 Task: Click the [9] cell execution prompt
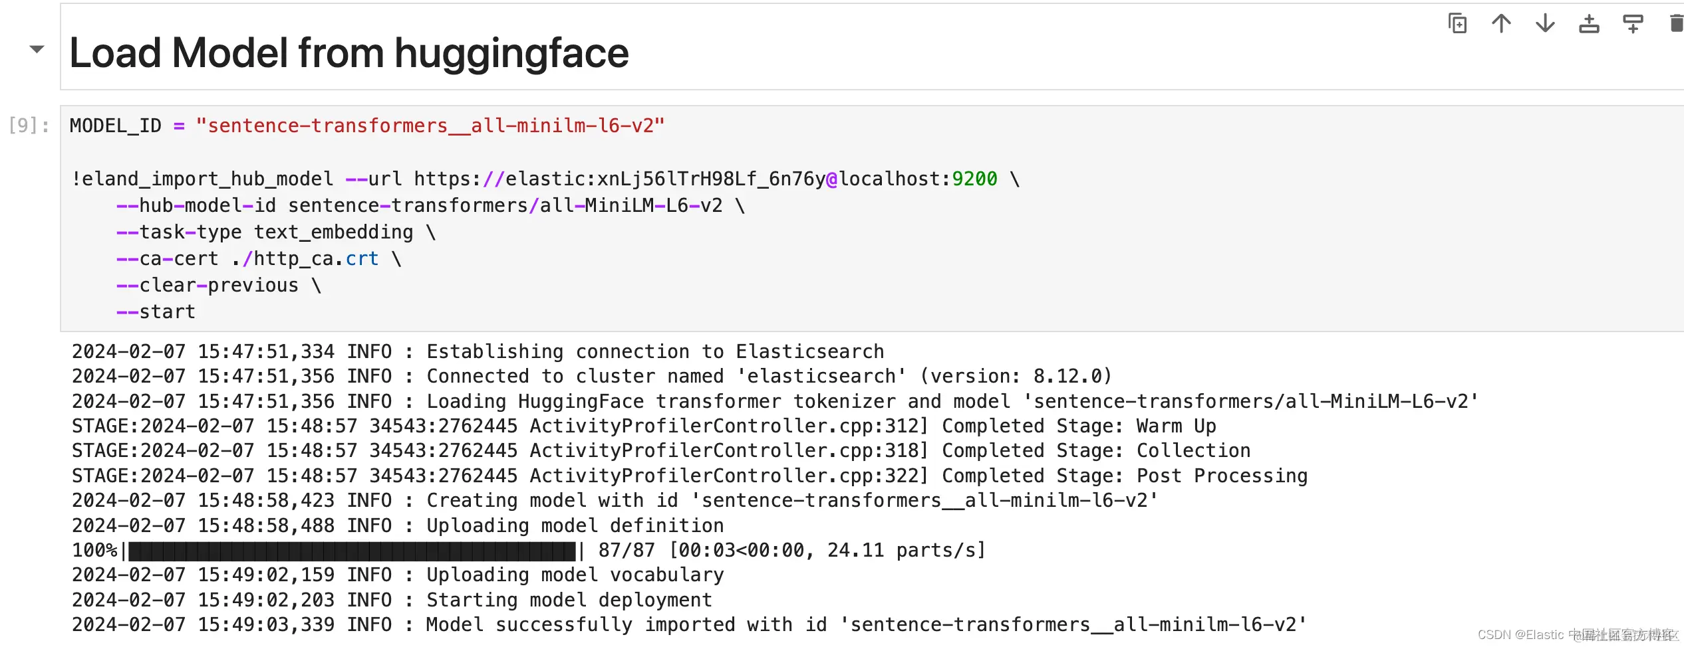tap(29, 126)
